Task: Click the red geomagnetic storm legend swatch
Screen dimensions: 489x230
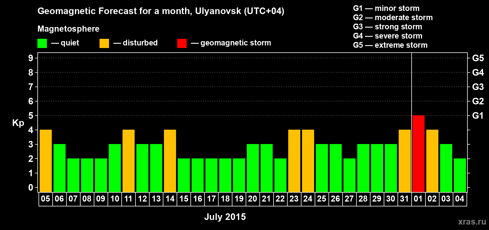Action: click(182, 43)
